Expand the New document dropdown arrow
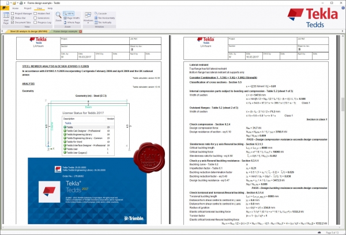Viewport: 346px width, 235px height. (x=10, y=3)
